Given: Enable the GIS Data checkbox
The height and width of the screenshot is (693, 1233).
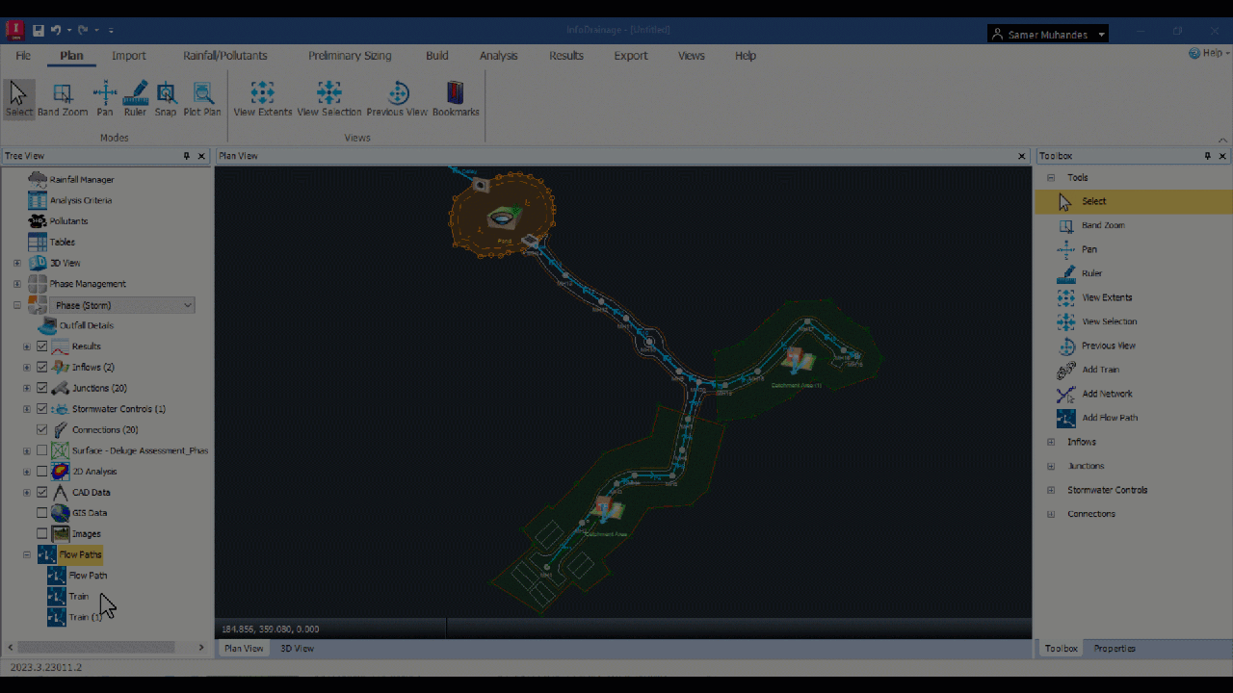Looking at the screenshot, I should pos(41,513).
